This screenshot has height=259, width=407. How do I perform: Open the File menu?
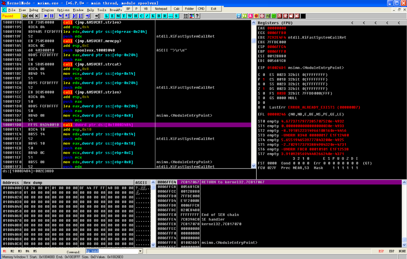(x=12, y=10)
